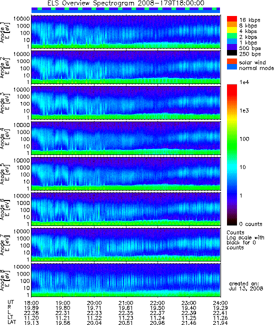Click the counts log-scale color bar
This screenshot has width=274, height=325.
(x=232, y=154)
